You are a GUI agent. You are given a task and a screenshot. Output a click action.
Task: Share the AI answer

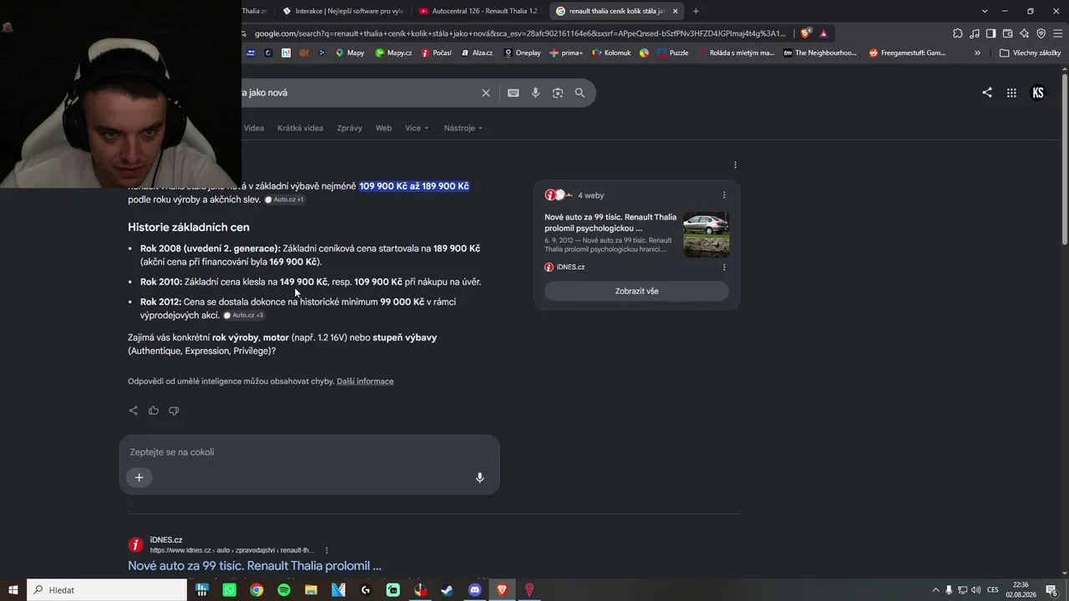(x=133, y=411)
